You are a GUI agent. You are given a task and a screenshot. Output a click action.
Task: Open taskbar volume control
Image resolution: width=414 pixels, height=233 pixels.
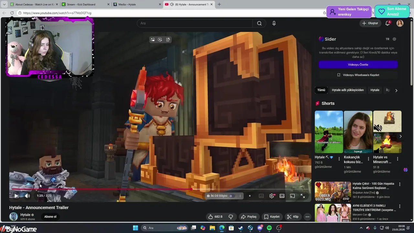point(387,228)
